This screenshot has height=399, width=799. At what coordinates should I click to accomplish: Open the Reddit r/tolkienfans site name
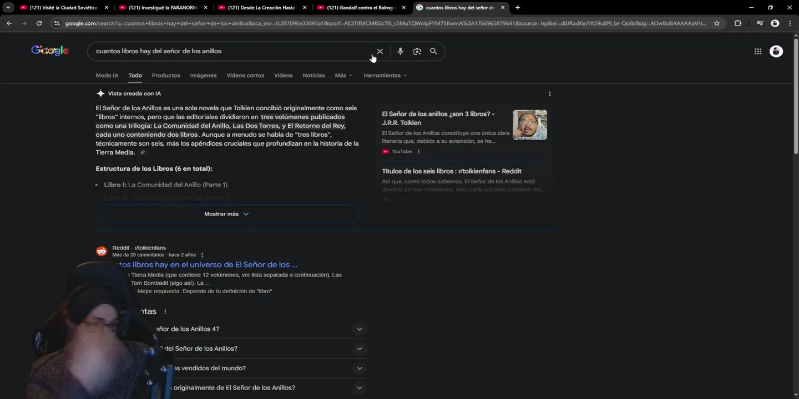[139, 248]
